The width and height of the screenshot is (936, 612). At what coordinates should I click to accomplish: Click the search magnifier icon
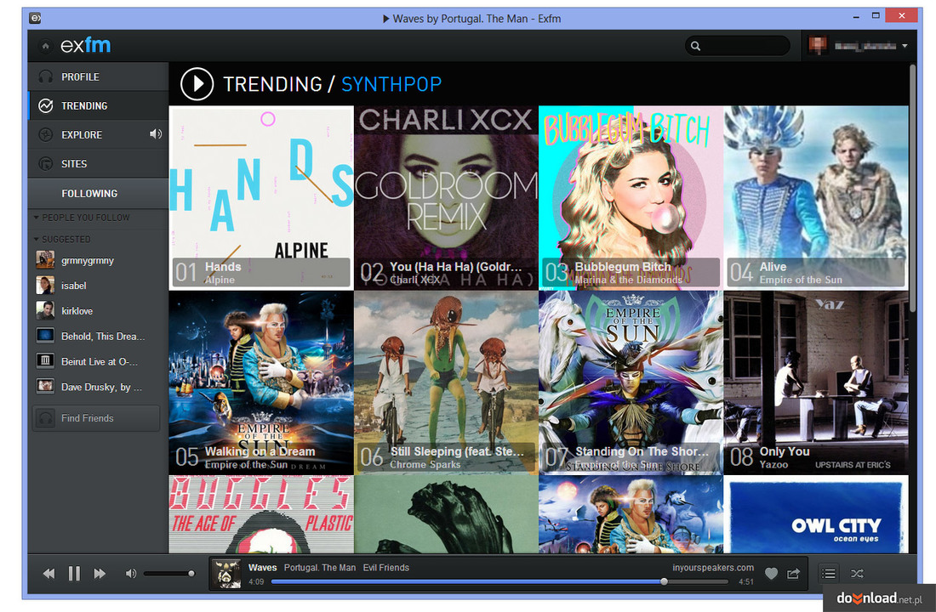695,46
